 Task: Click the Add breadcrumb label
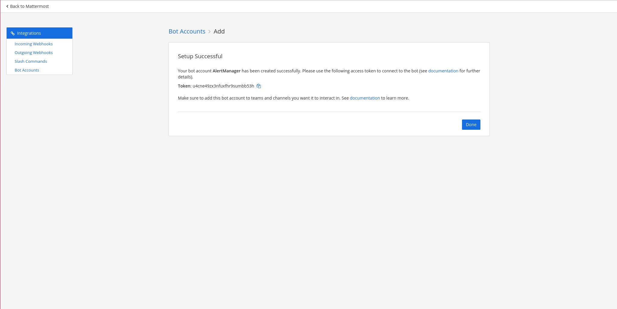pyautogui.click(x=219, y=31)
